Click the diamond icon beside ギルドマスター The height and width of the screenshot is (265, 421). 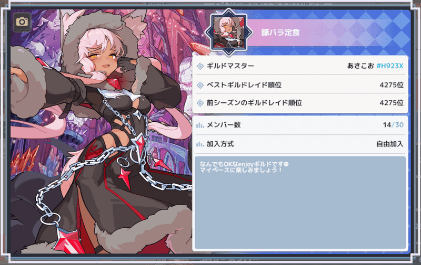[201, 66]
